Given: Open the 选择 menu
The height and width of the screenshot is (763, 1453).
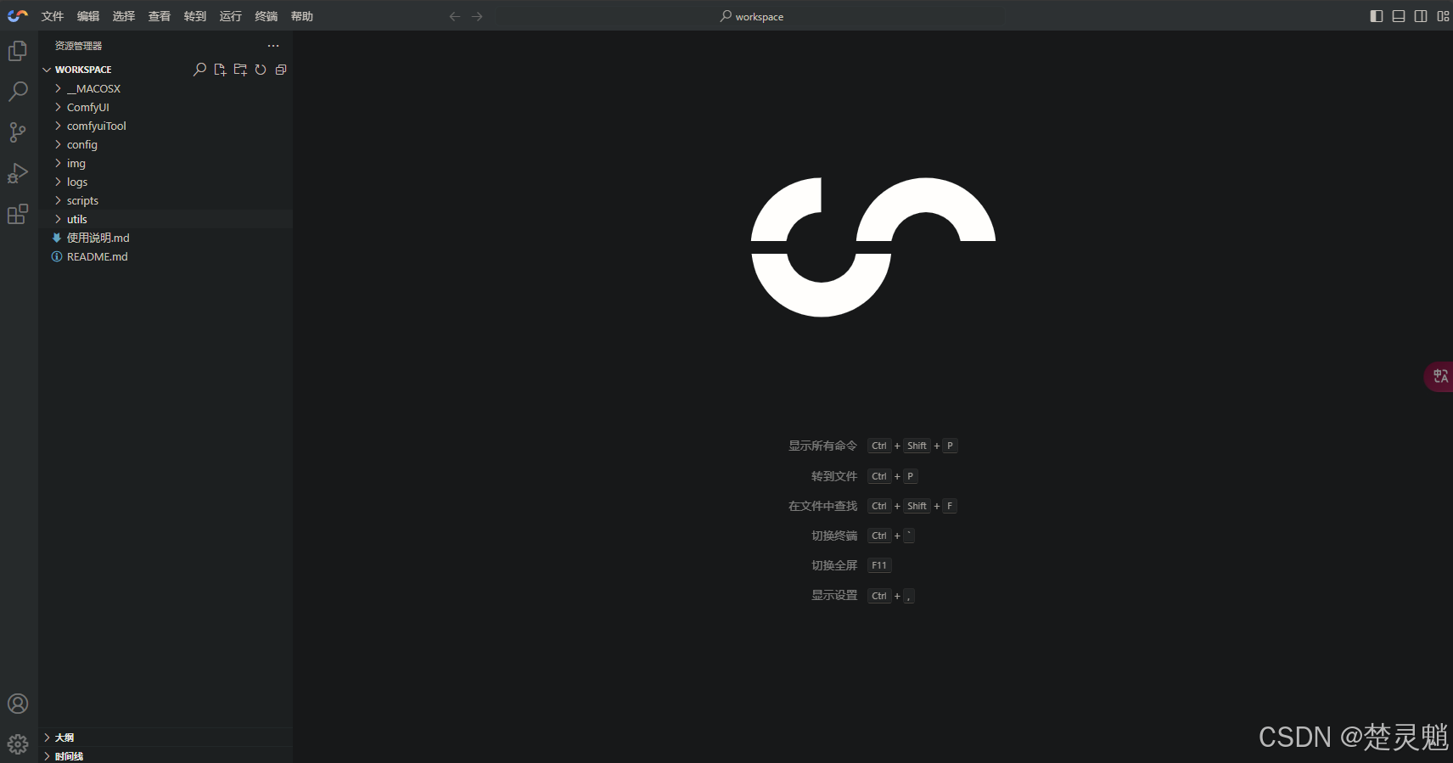Looking at the screenshot, I should [124, 16].
